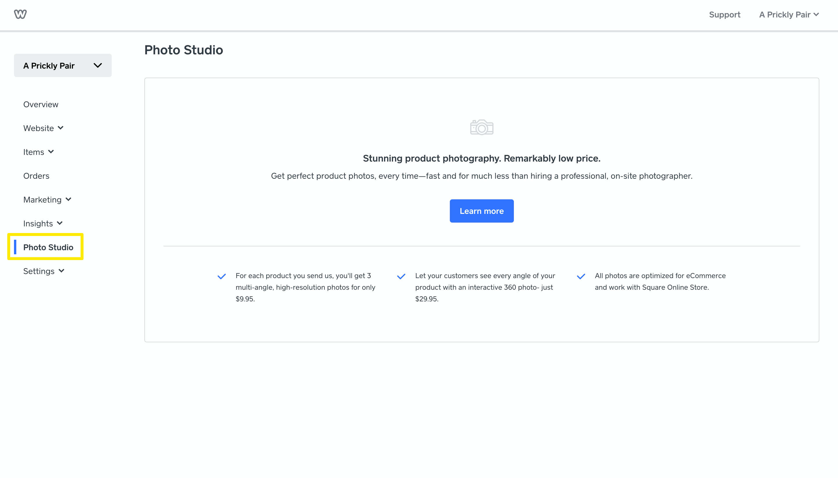Open the A Prickly Pair site selector dropdown
The height and width of the screenshot is (478, 838).
click(x=63, y=65)
